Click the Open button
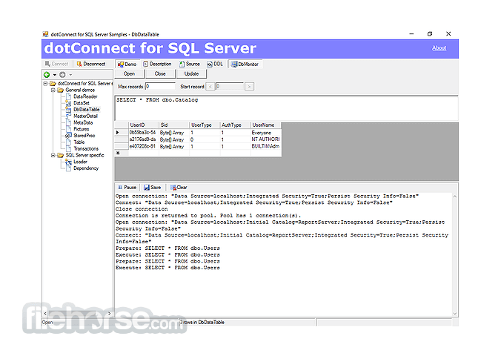501x356 pixels. pyautogui.click(x=130, y=74)
